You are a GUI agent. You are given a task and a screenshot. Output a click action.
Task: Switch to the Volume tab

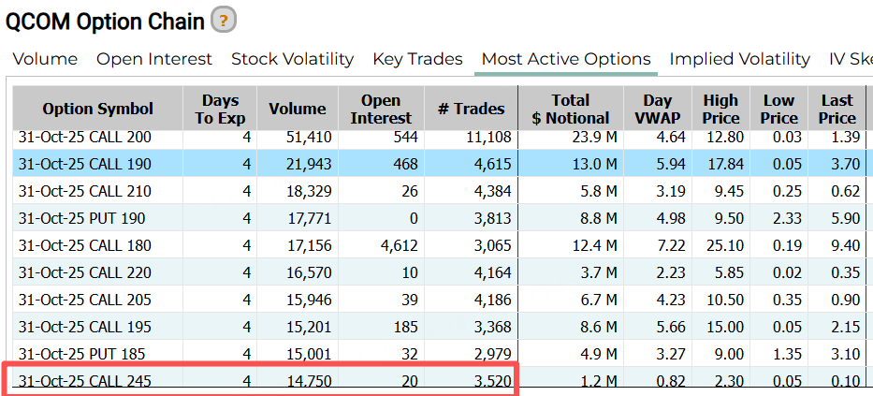tap(45, 59)
